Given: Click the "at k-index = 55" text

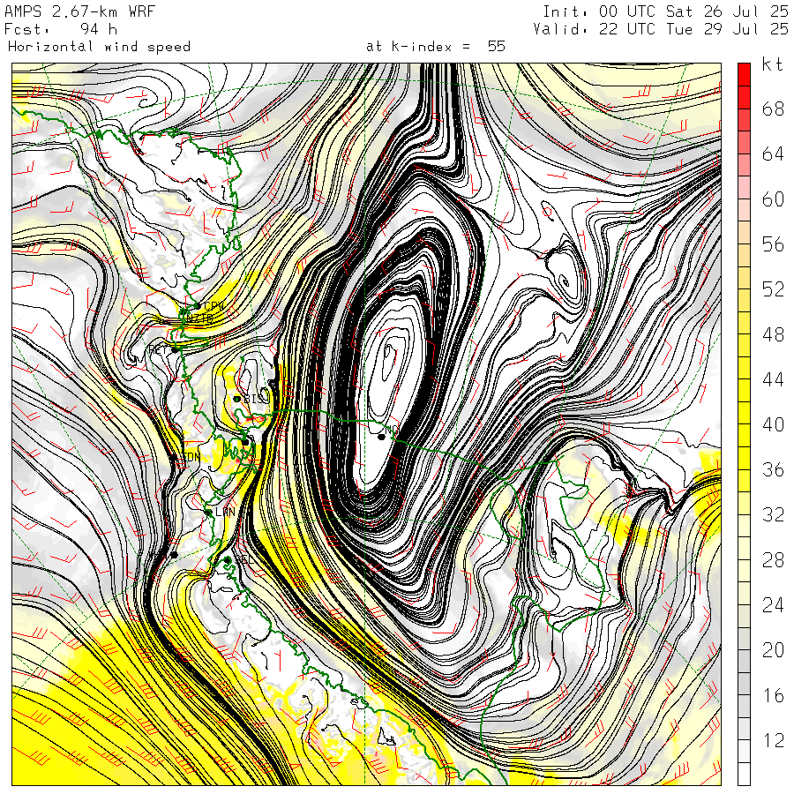Looking at the screenshot, I should click(x=436, y=47).
